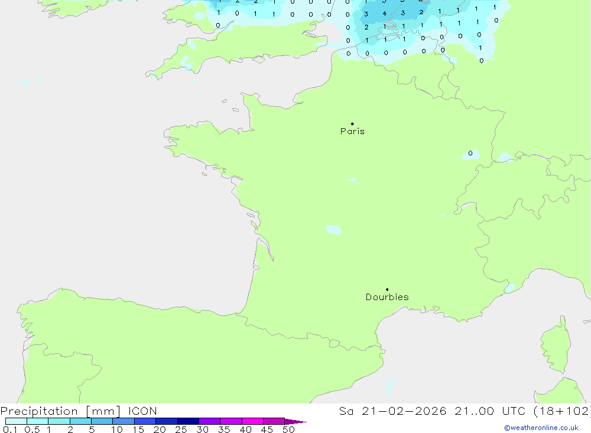Viewport: 591px width, 433px height.
Task: Click the legend scale label '0.5'
Action: tap(32, 429)
